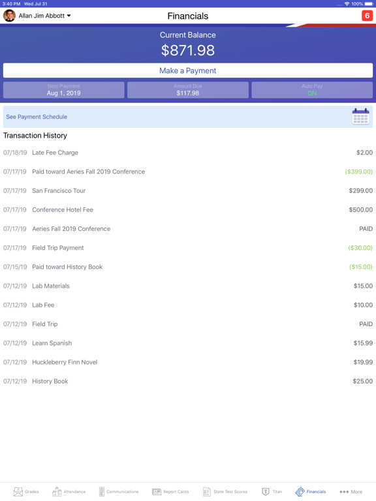Tap the Next Payment Aug 1, 2019 box
376x501 pixels.
[63, 90]
